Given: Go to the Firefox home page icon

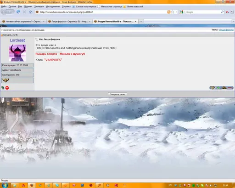Looking at the screenshot, I should click(31, 12).
